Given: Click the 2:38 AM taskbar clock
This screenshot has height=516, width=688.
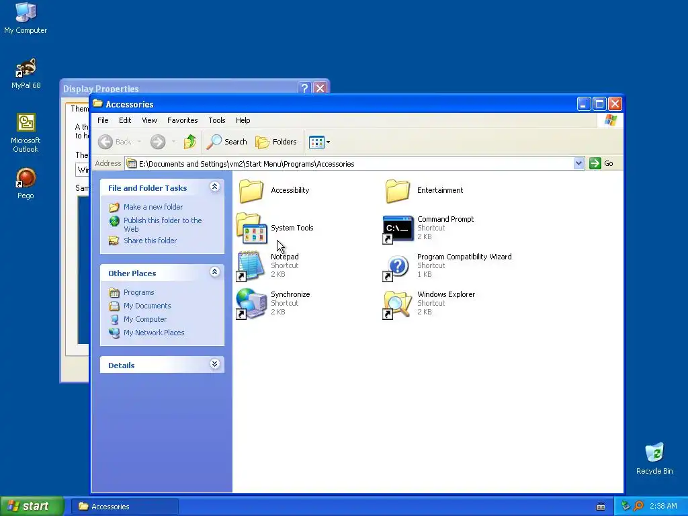Looking at the screenshot, I should [663, 507].
